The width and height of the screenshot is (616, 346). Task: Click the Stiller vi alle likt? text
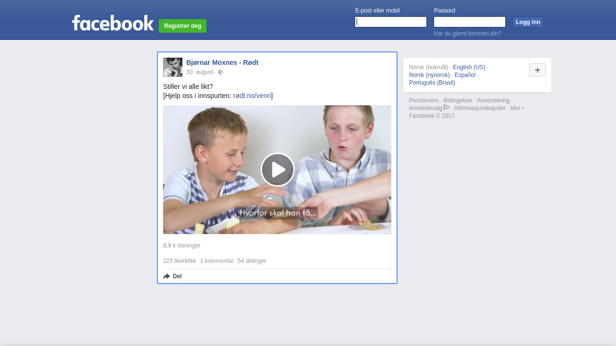188,86
